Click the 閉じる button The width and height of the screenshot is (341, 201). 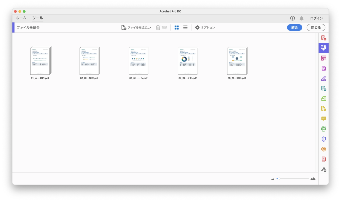pyautogui.click(x=316, y=28)
